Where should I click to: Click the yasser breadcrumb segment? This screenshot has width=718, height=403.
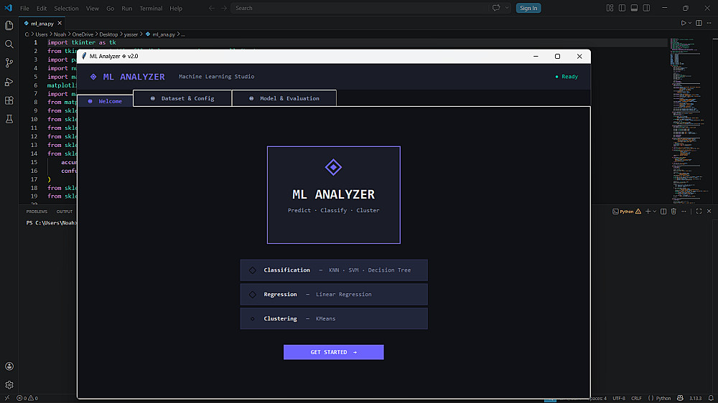(x=131, y=34)
